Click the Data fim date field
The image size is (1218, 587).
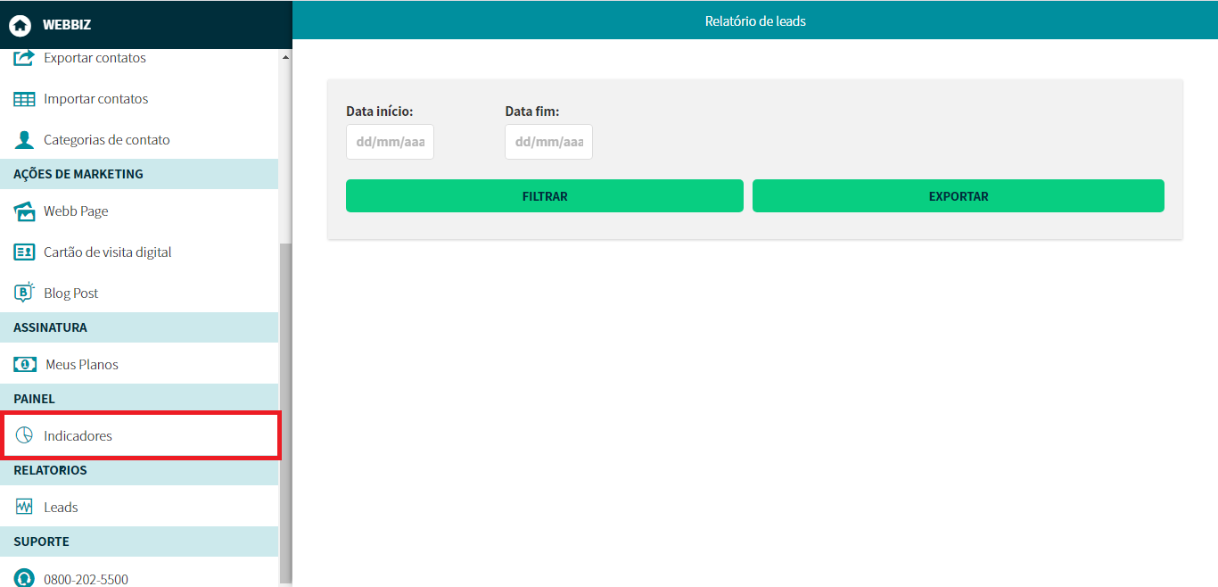pyautogui.click(x=548, y=142)
